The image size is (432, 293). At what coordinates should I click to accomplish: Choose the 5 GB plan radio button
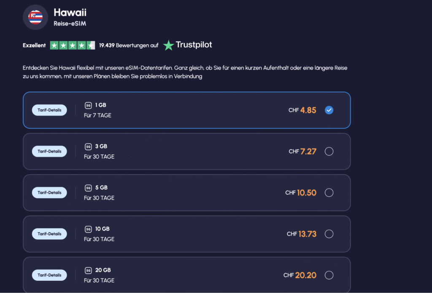(x=329, y=193)
